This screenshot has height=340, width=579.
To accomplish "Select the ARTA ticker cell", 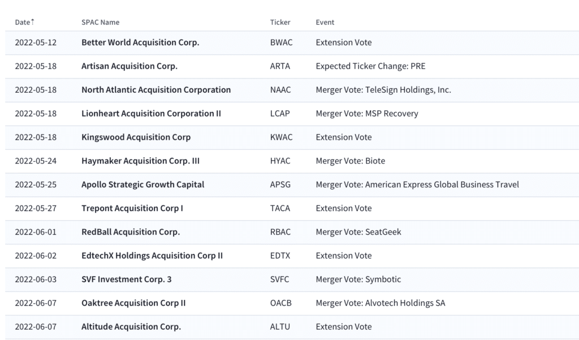I will (280, 66).
